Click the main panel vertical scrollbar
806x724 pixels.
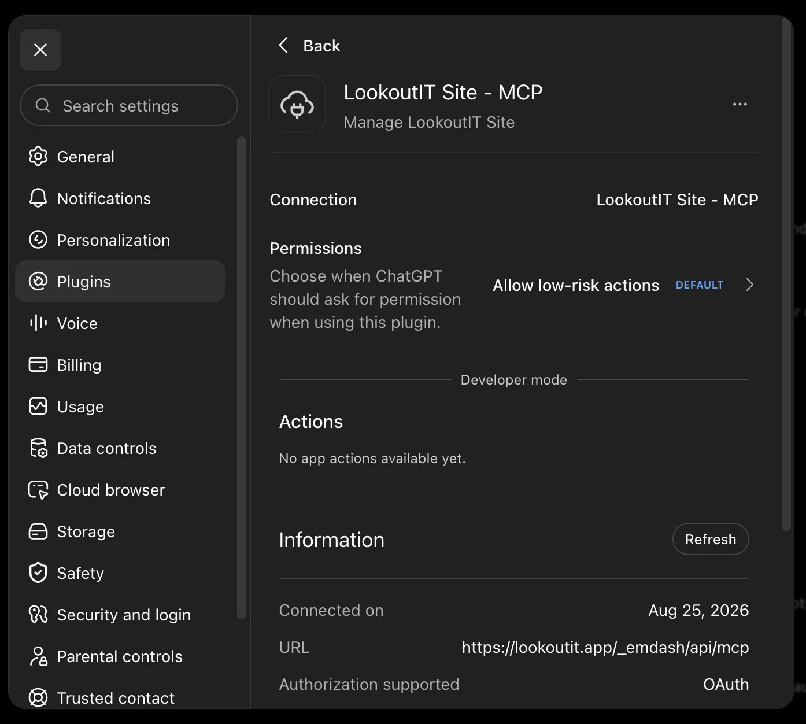pos(786,274)
